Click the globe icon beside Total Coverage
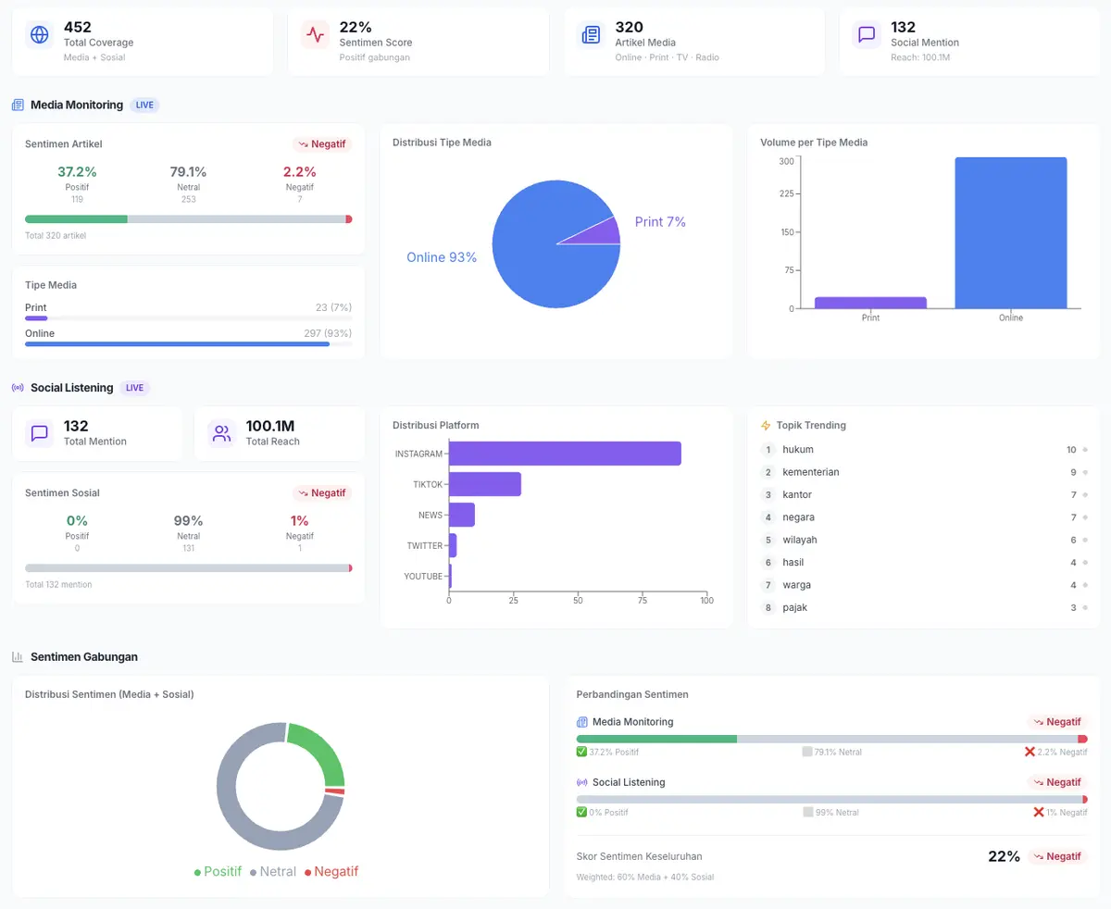Screen dimensions: 1111x909 click(x=40, y=35)
